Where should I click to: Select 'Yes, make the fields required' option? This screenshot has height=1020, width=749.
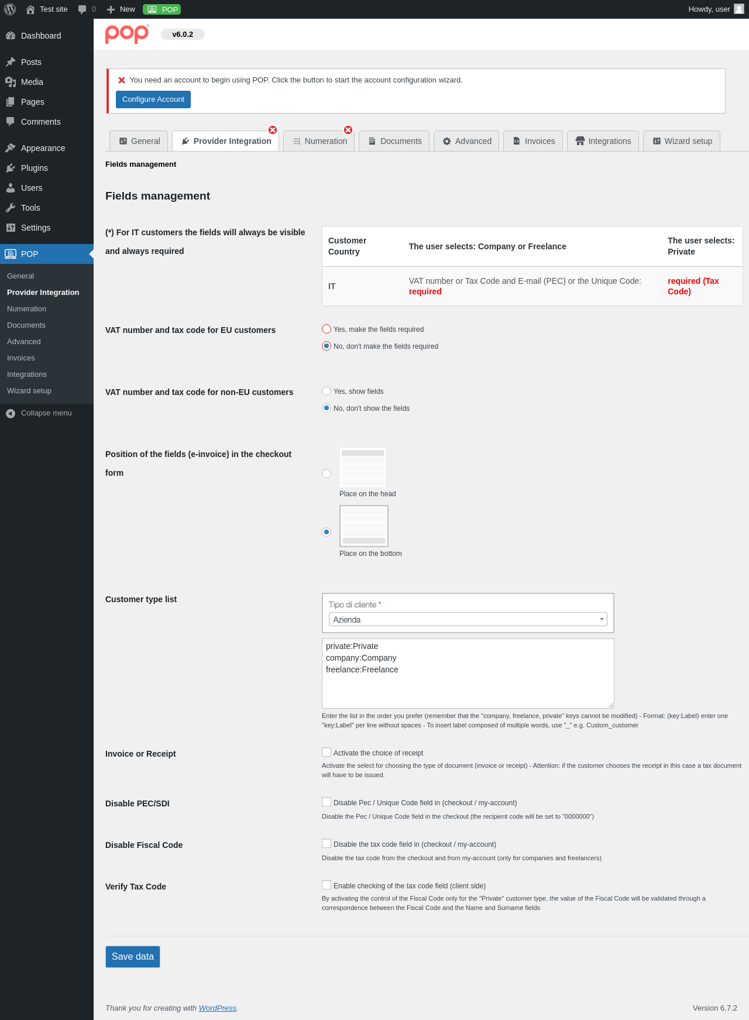pyautogui.click(x=327, y=329)
